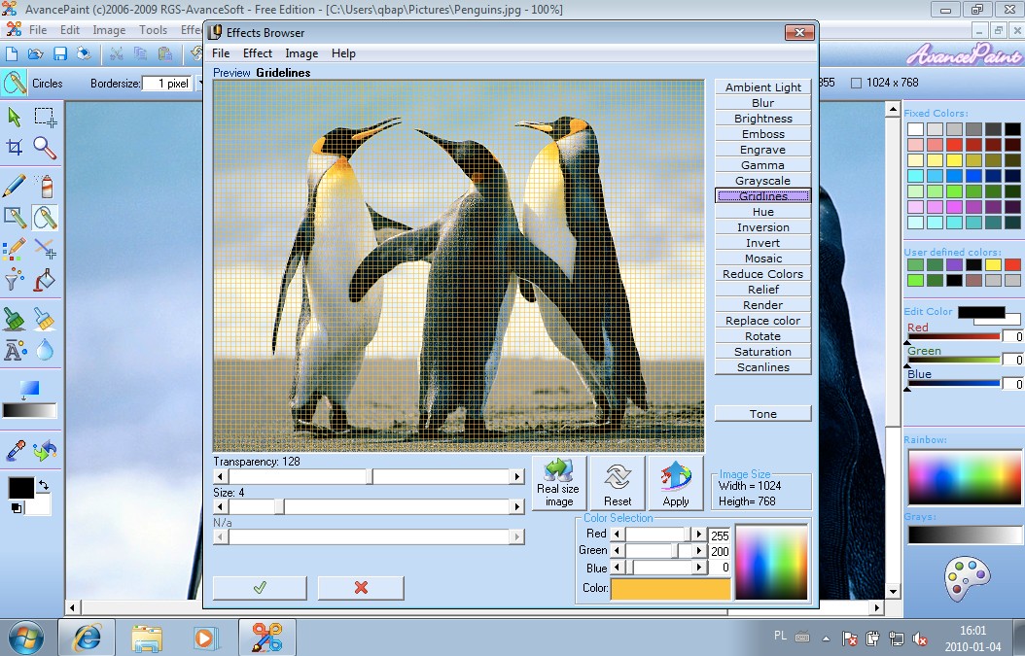Viewport: 1025px width, 656px height.
Task: Open the Effect menu in Effects Browser
Action: pyautogui.click(x=258, y=53)
